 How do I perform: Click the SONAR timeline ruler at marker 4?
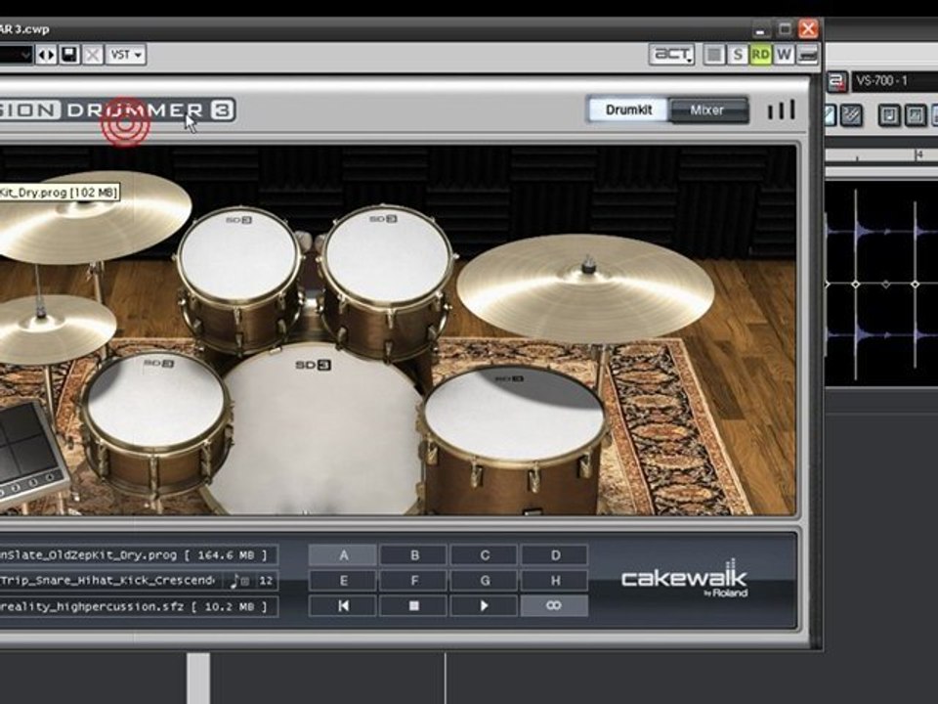tap(919, 155)
